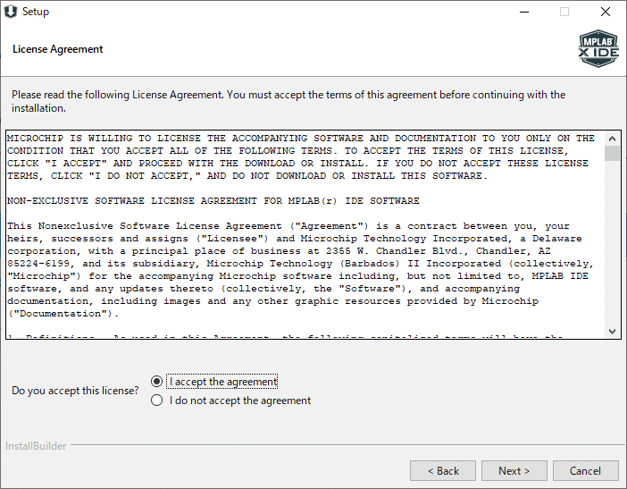Select "I accept the agreement" option
The width and height of the screenshot is (627, 489).
coord(157,382)
